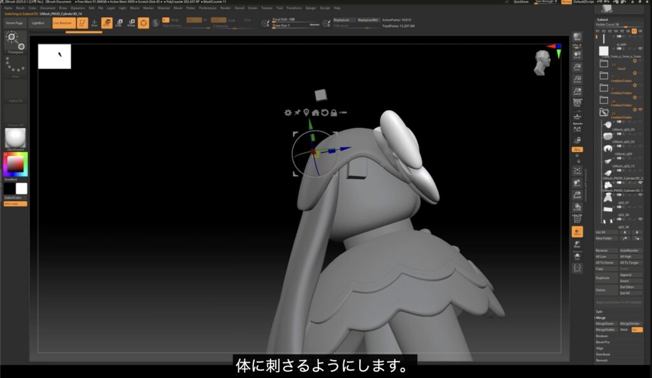Click the orange Alternate button
The width and height of the screenshot is (652, 378).
[x=15, y=204]
